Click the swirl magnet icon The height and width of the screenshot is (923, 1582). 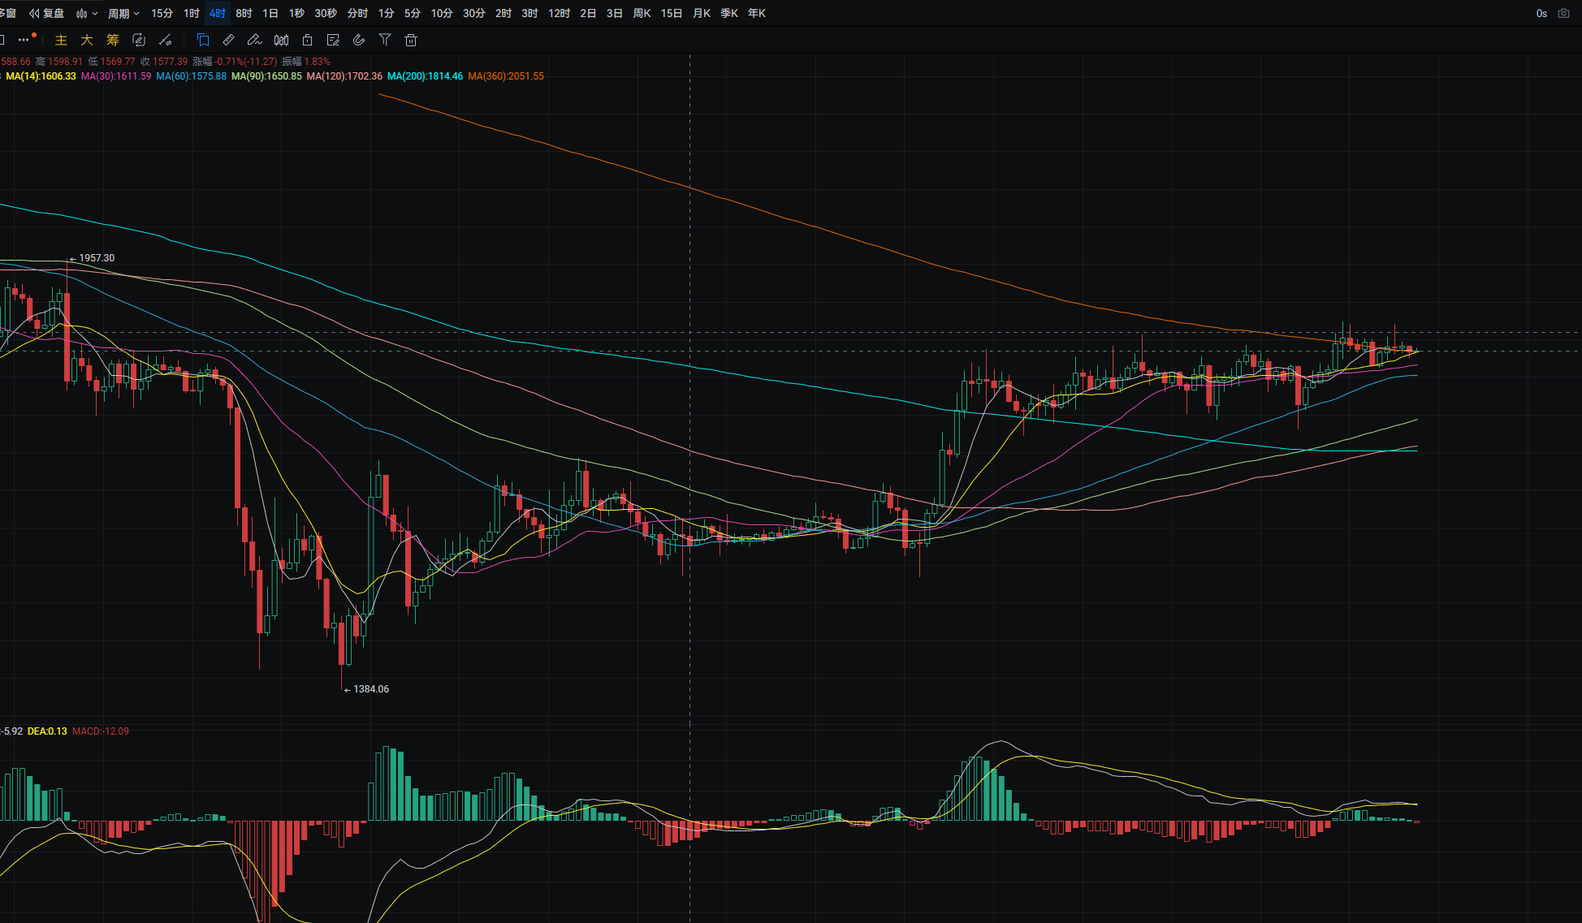coord(359,40)
